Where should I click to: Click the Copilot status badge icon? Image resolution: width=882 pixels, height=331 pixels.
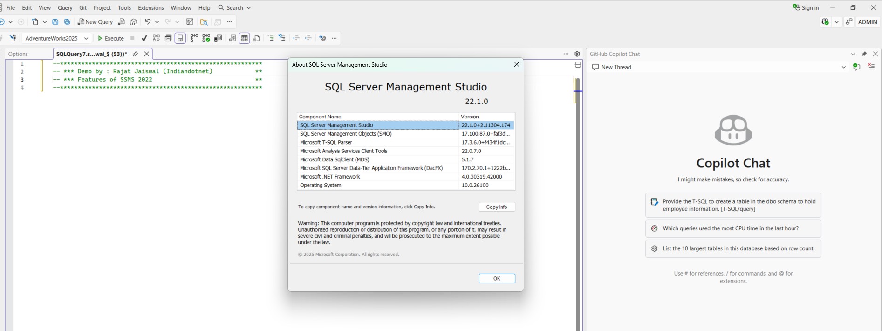825,22
